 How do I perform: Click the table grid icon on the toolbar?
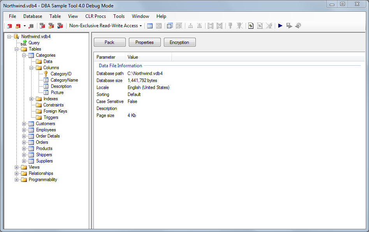click(x=150, y=26)
